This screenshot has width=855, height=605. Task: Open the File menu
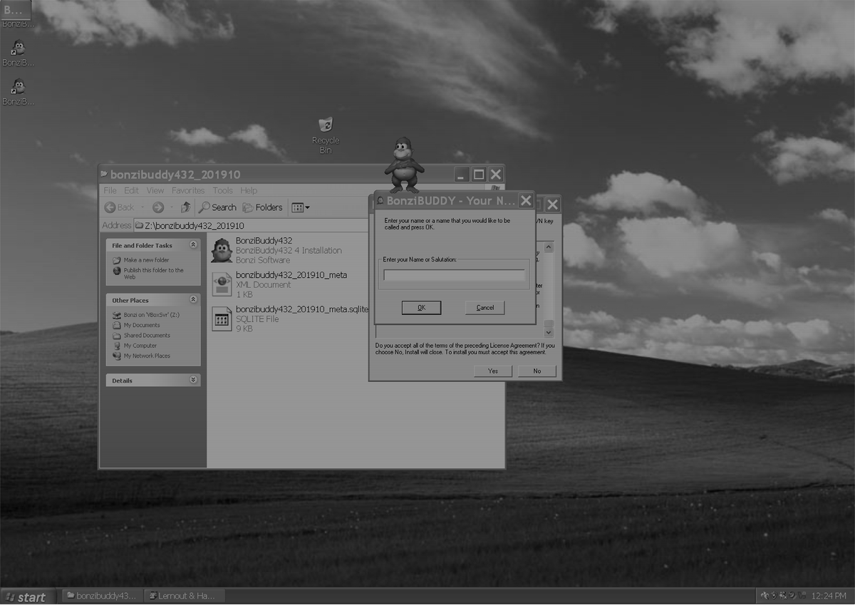click(110, 190)
